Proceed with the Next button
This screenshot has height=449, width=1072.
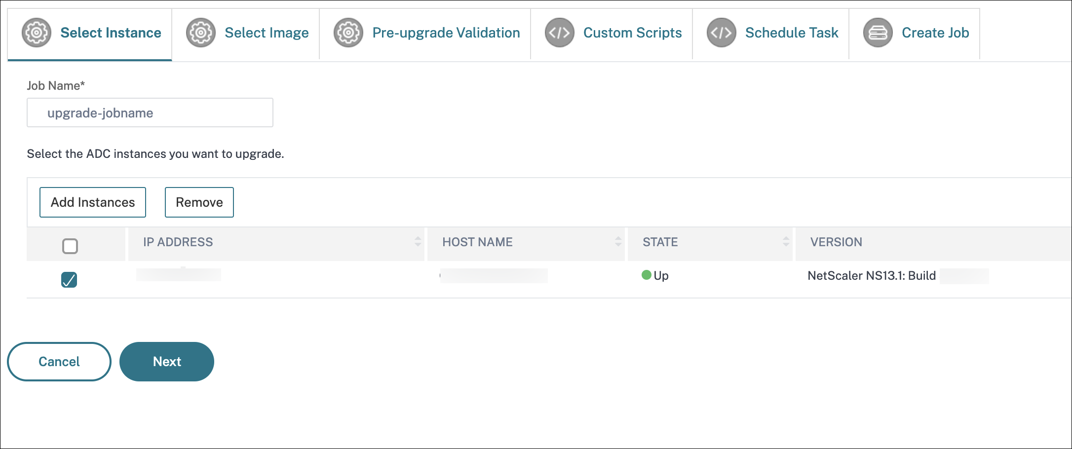click(167, 362)
